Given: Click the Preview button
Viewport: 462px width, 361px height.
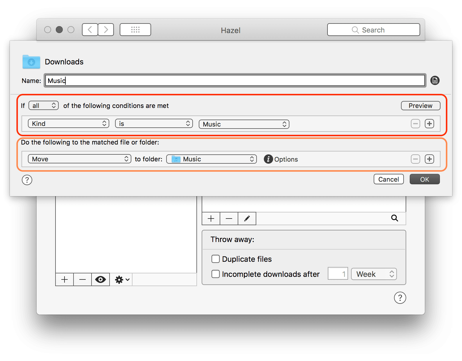Looking at the screenshot, I should [420, 106].
